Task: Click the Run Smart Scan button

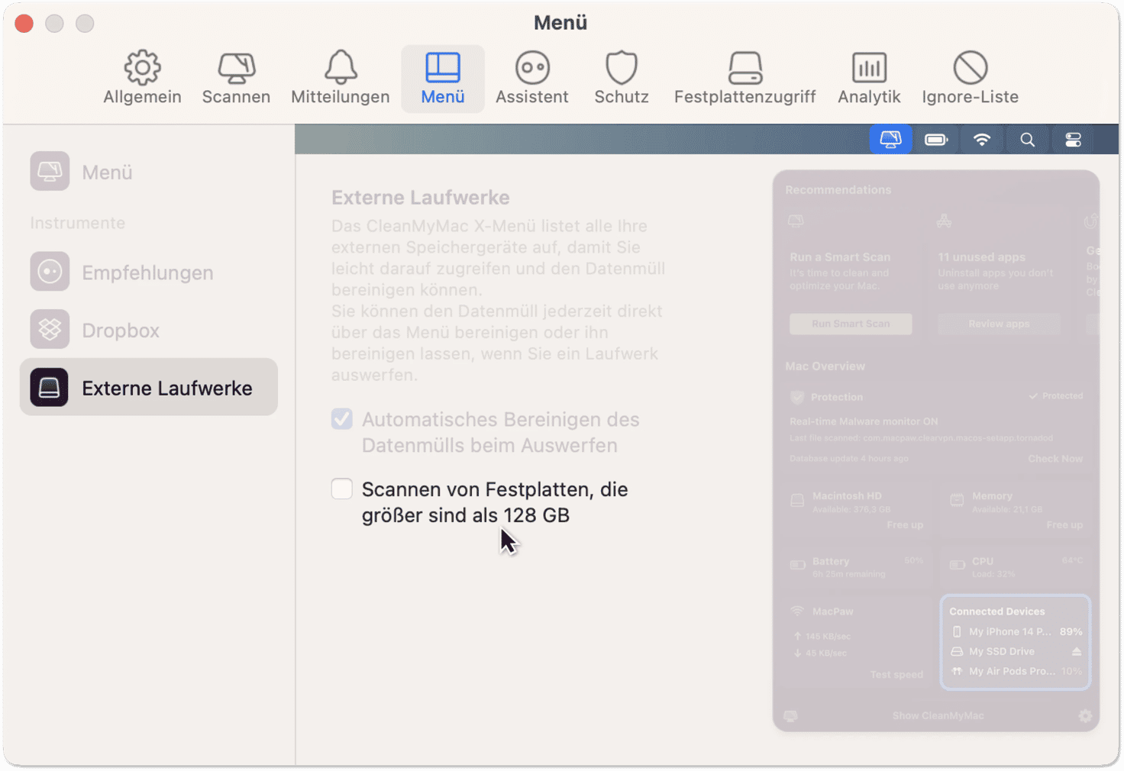Action: pos(851,324)
